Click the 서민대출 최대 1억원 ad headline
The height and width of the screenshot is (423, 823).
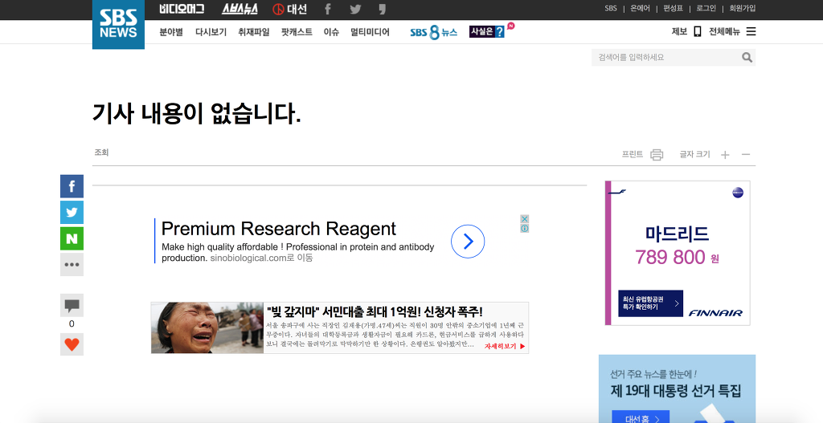[375, 312]
